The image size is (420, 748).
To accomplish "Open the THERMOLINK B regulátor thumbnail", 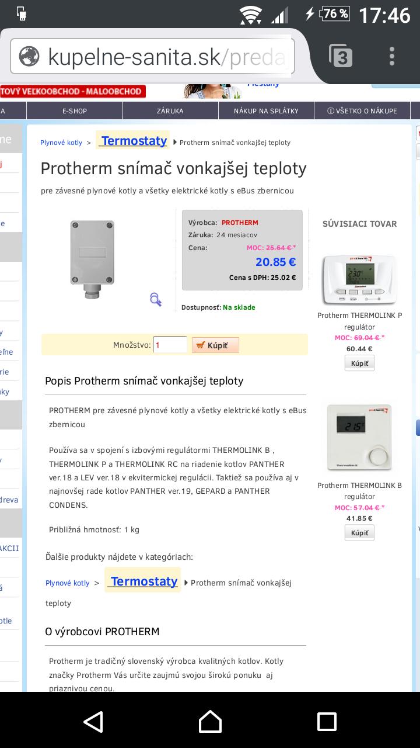I will pos(359,437).
